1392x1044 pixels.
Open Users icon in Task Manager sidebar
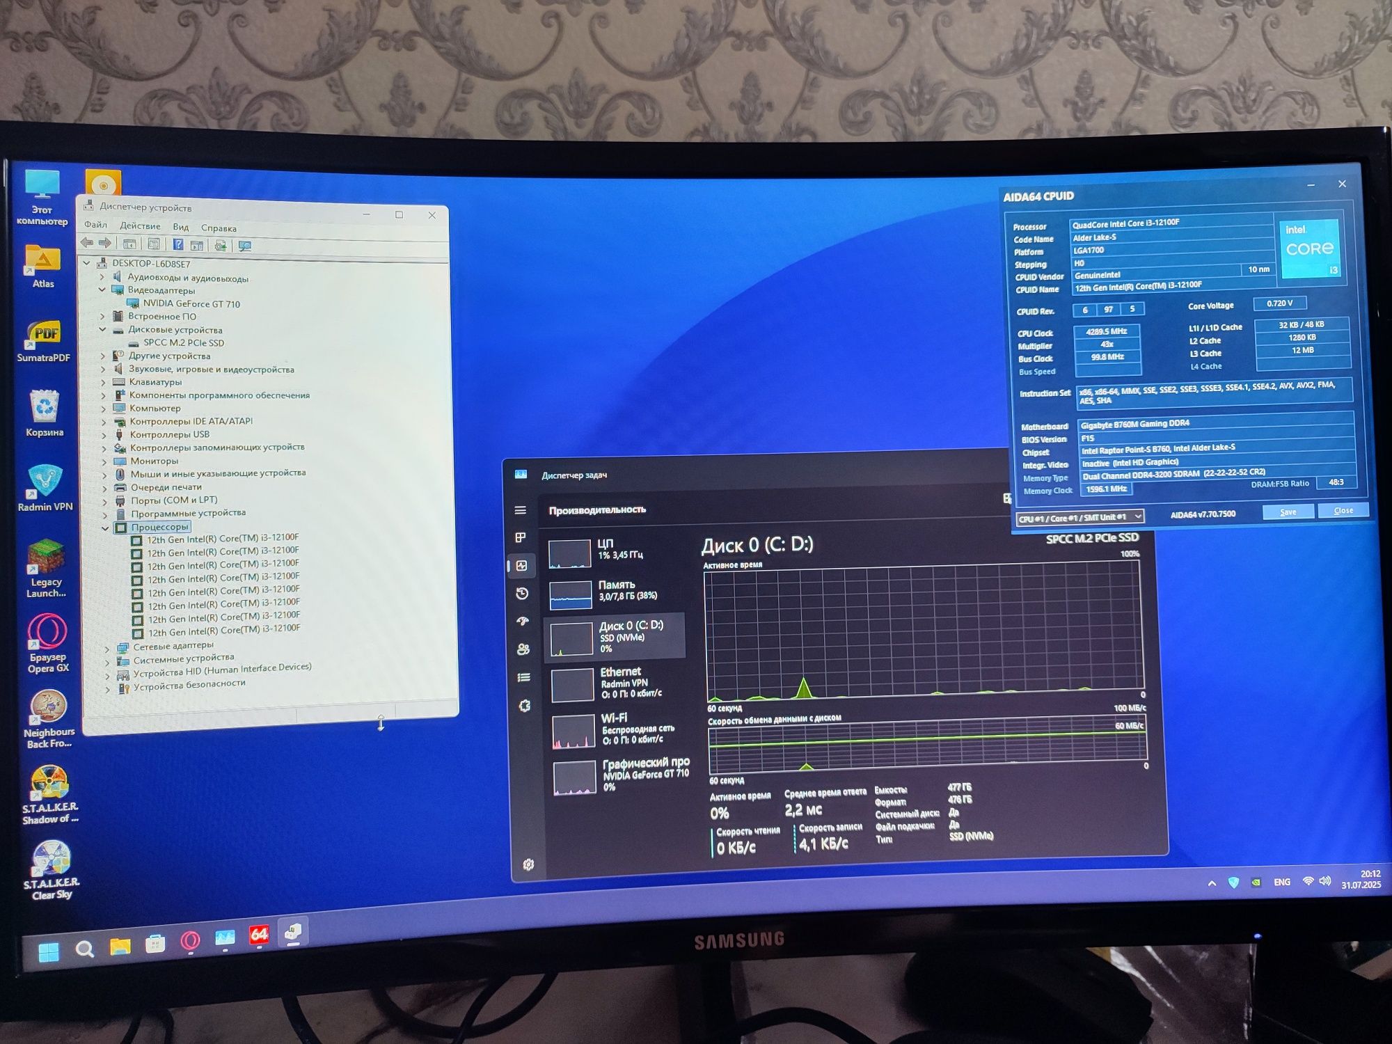click(523, 649)
